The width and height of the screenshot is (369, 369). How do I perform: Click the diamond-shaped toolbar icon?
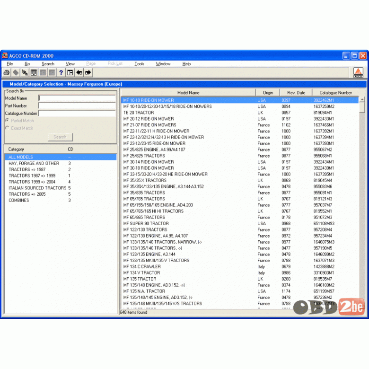click(16, 72)
